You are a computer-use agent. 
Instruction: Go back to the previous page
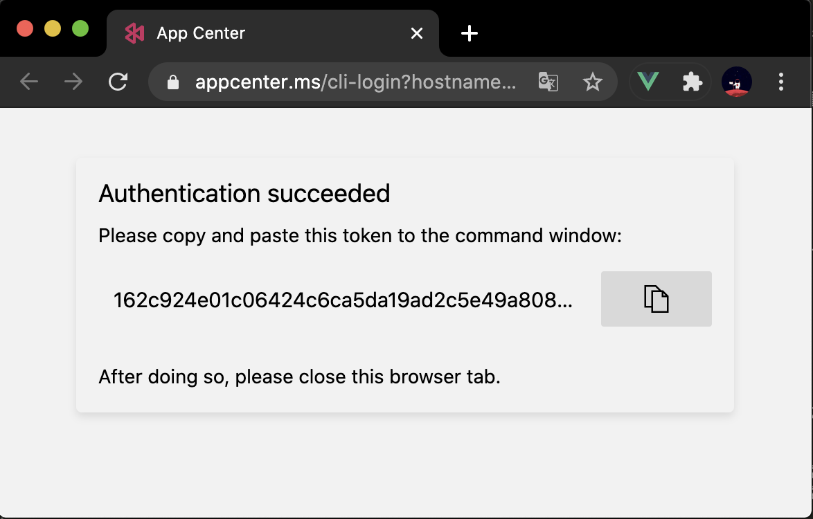29,82
